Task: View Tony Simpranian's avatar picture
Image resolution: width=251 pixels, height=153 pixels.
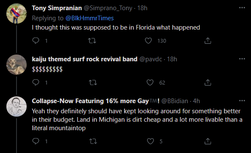Action: point(17,14)
